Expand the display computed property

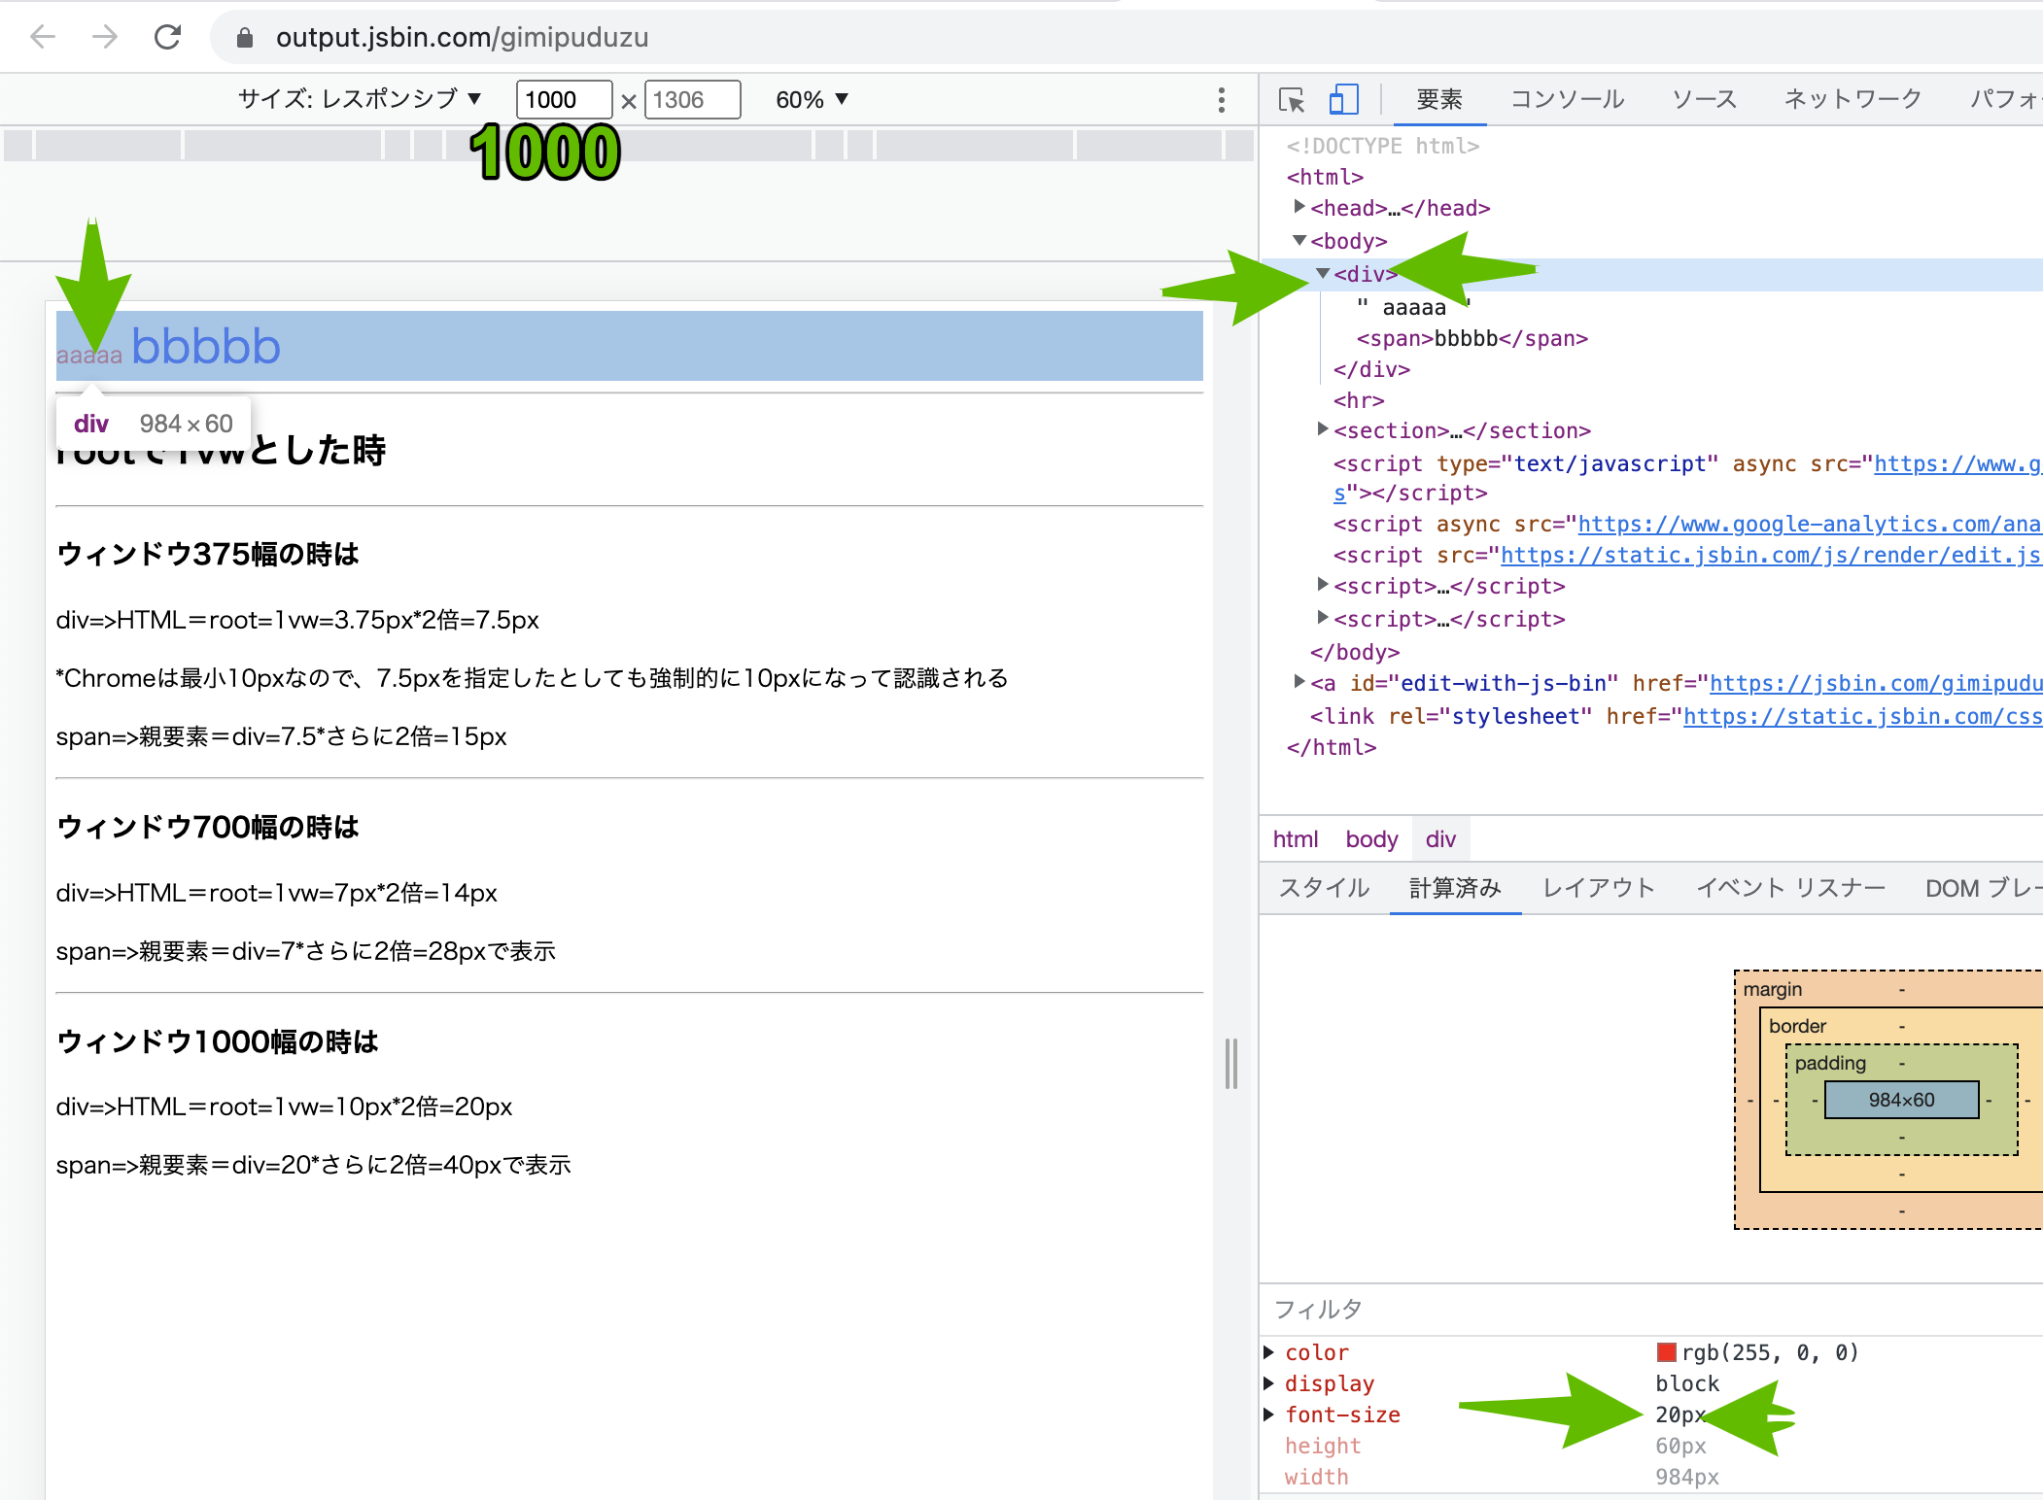pyautogui.click(x=1269, y=1383)
